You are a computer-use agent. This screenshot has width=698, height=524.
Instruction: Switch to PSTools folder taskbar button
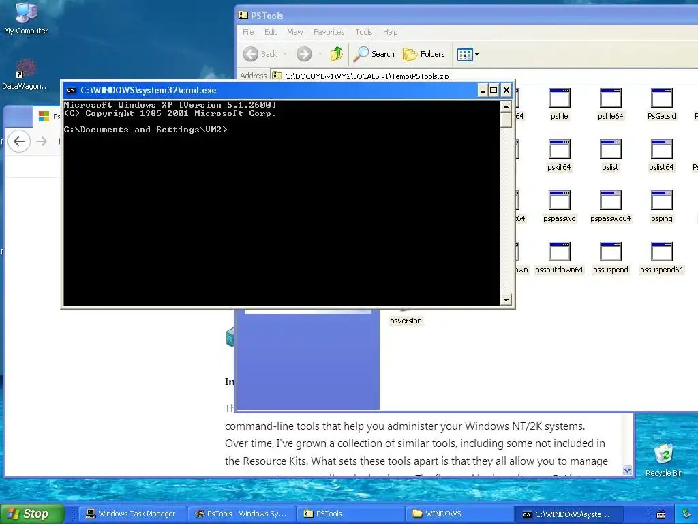350,514
